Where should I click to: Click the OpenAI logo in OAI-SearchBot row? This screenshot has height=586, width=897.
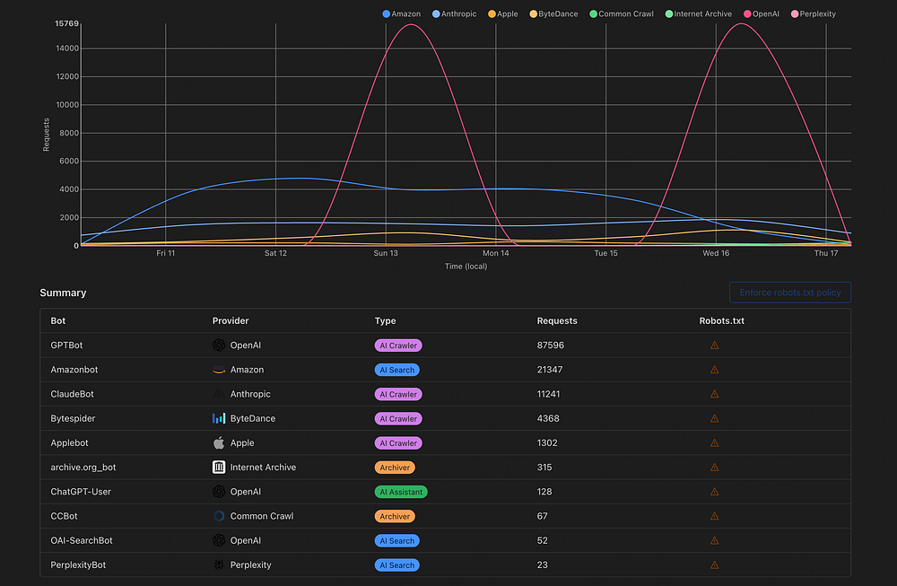219,540
